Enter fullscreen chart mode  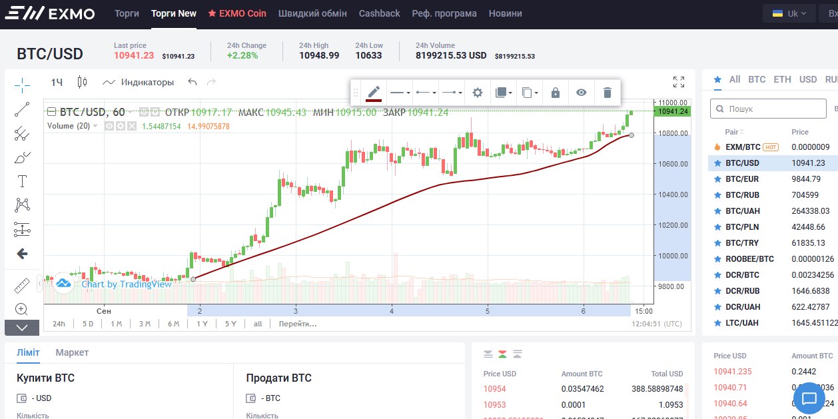click(679, 82)
